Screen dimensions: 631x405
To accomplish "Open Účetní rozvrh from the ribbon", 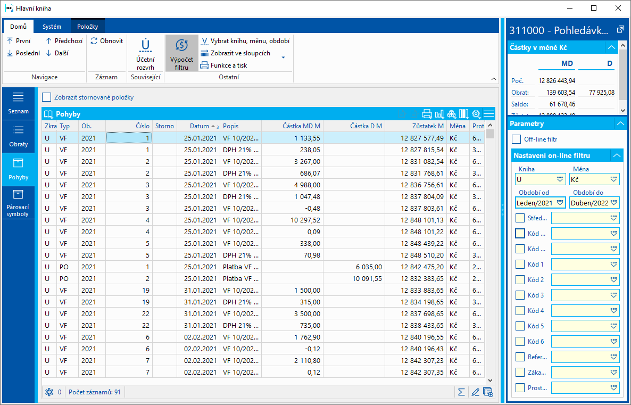I will coord(145,54).
